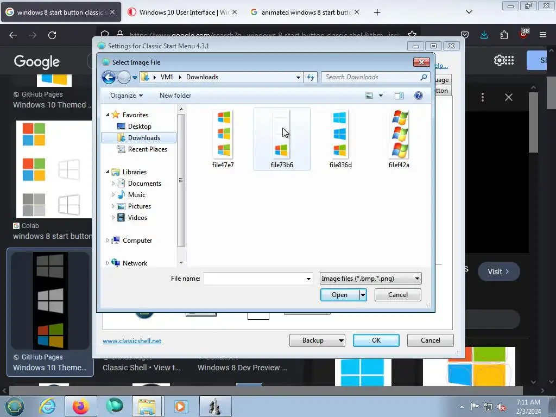The image size is (556, 417).
Task: Show the preview pane
Action: (399, 96)
